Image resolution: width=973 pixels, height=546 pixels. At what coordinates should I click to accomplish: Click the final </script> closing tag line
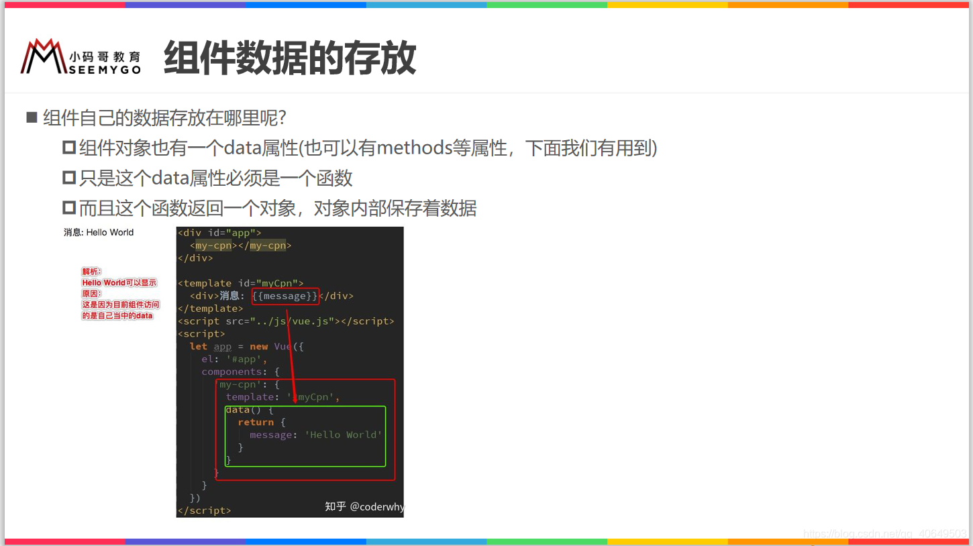[x=204, y=510]
